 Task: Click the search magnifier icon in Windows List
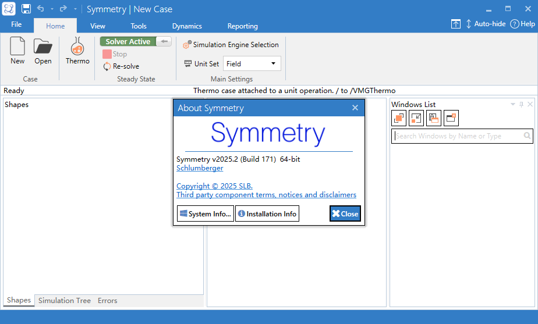[x=528, y=136]
